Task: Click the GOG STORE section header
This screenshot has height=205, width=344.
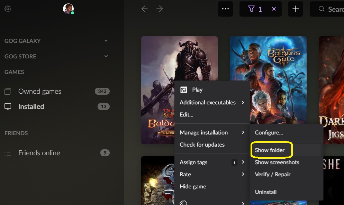Action: 20,57
